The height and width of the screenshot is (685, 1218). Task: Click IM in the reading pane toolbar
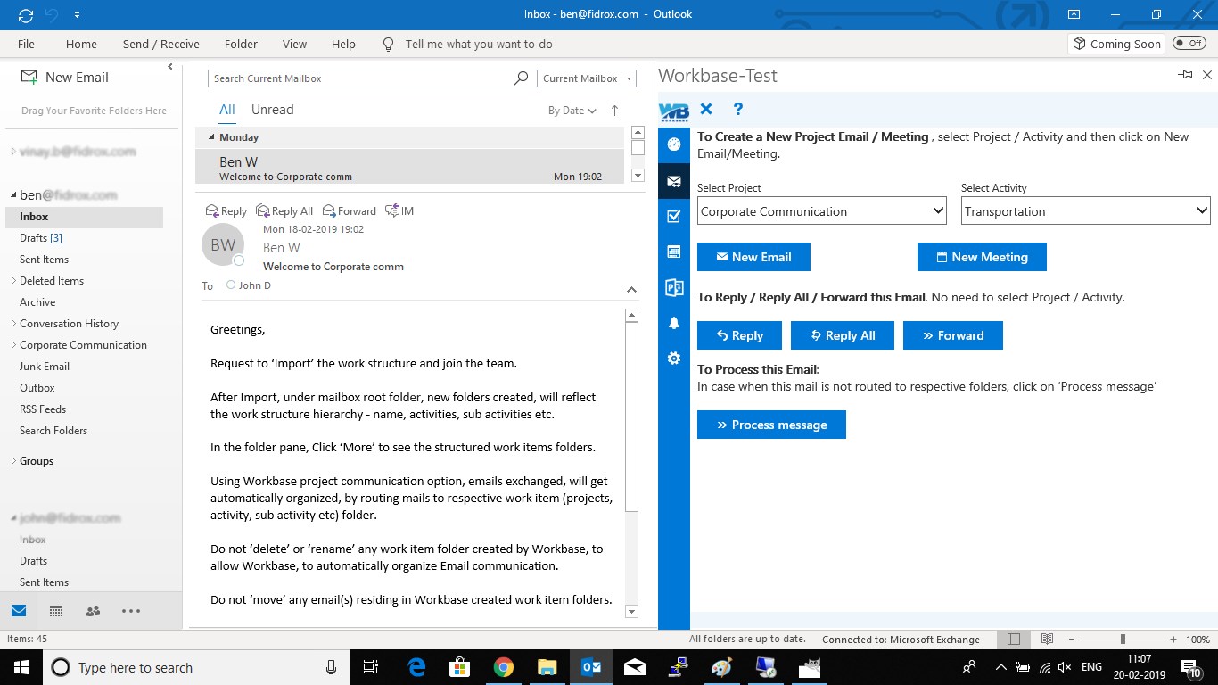[x=399, y=211]
